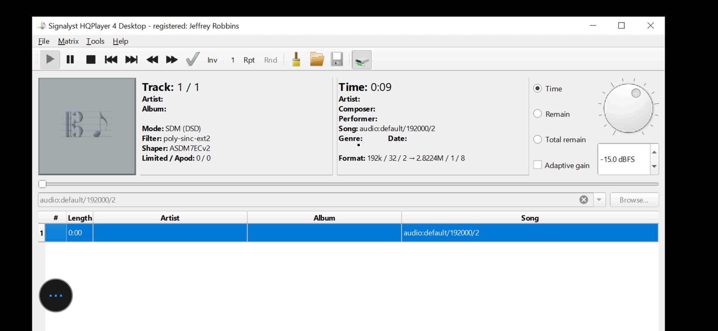Expand the source path dropdown arrow

(599, 200)
